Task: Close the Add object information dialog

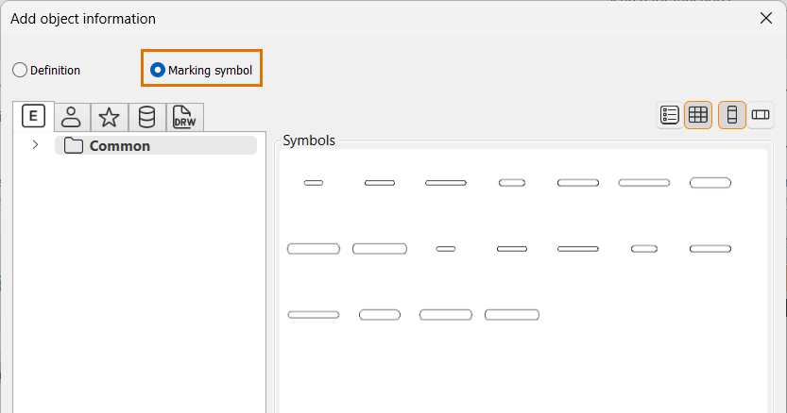Action: pos(766,18)
